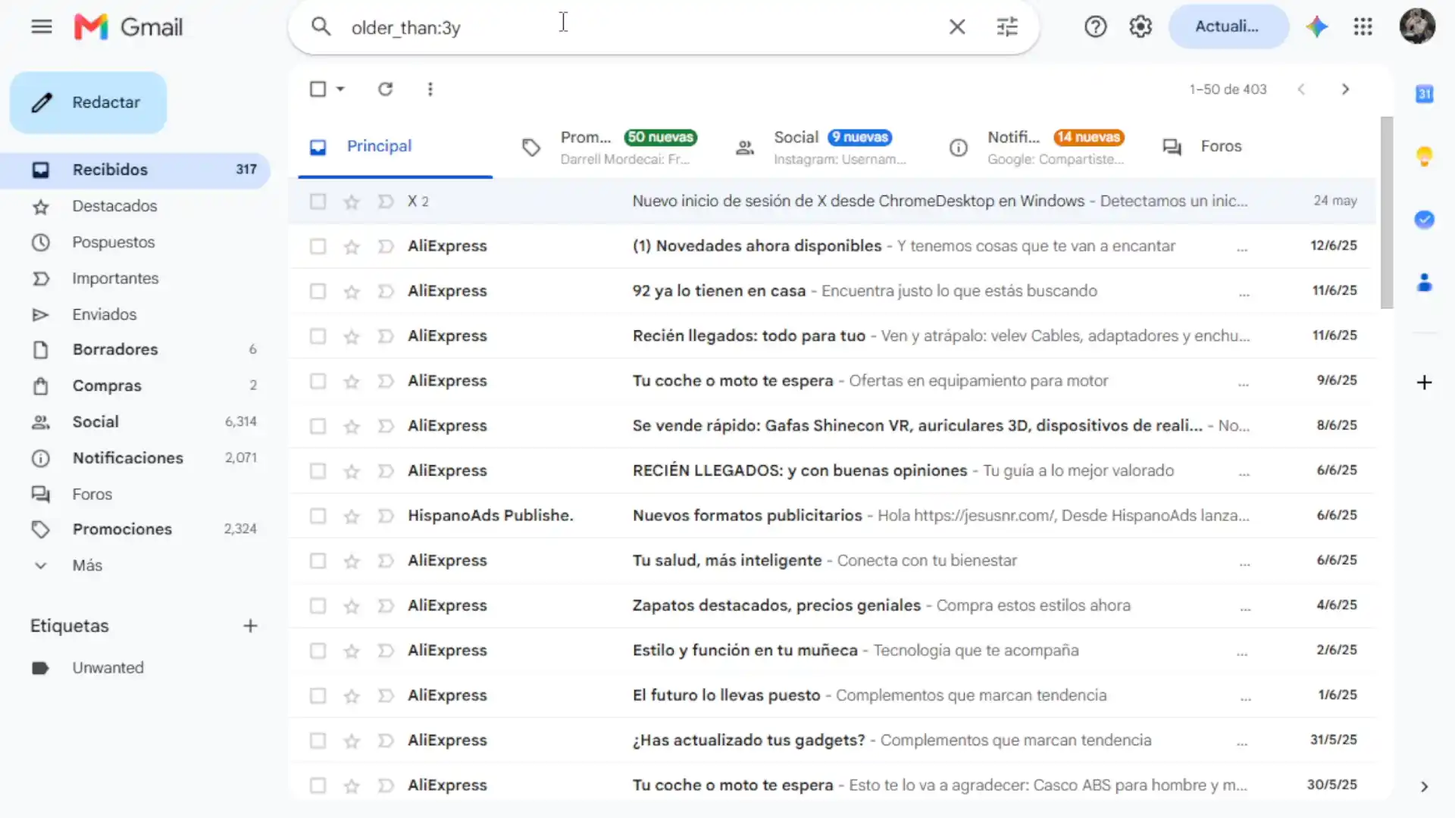The height and width of the screenshot is (818, 1455).
Task: Refresh the mail list
Action: click(x=385, y=89)
